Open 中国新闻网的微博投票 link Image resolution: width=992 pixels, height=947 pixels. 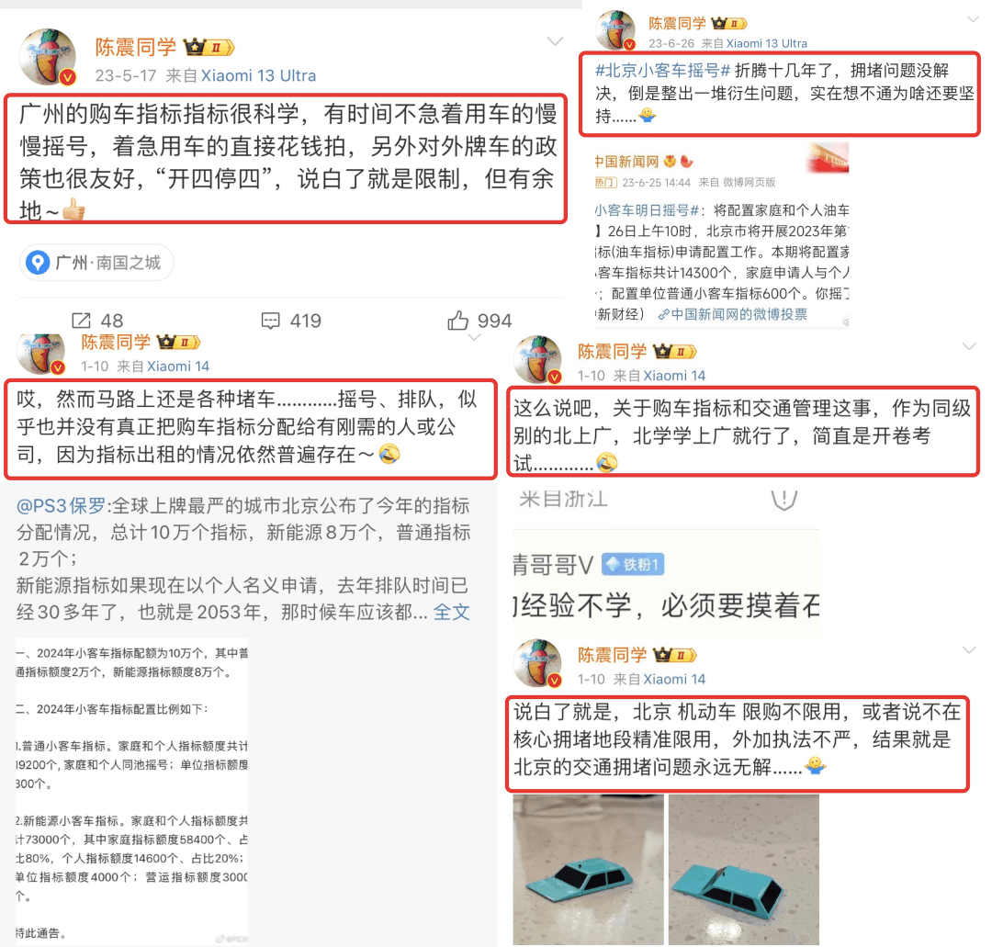click(x=733, y=314)
